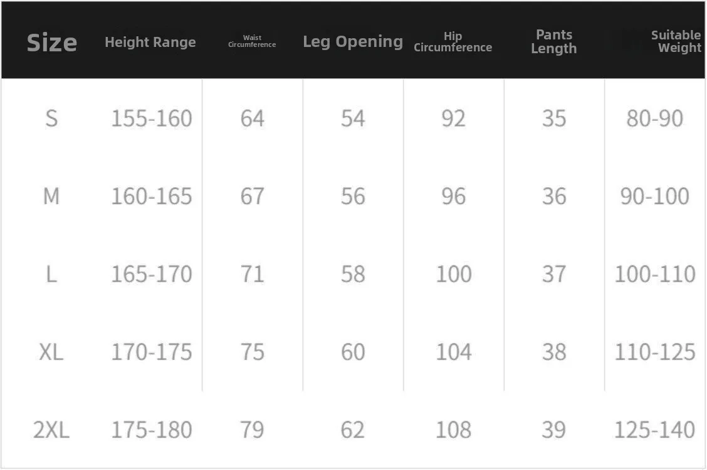This screenshot has width=707, height=470.
Task: Click the Height Range header
Action: click(150, 43)
